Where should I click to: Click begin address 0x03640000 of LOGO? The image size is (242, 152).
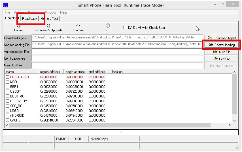(74, 111)
